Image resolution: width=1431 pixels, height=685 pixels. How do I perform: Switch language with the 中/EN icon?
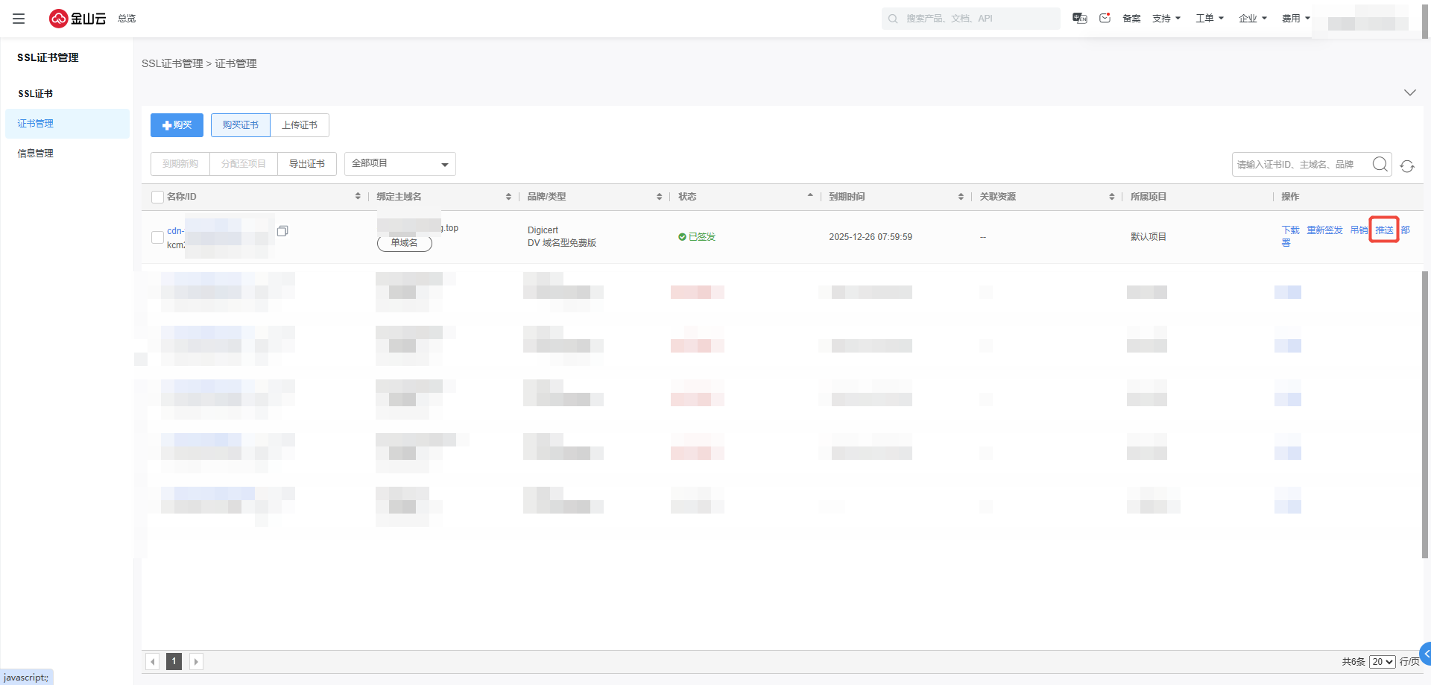click(x=1079, y=18)
